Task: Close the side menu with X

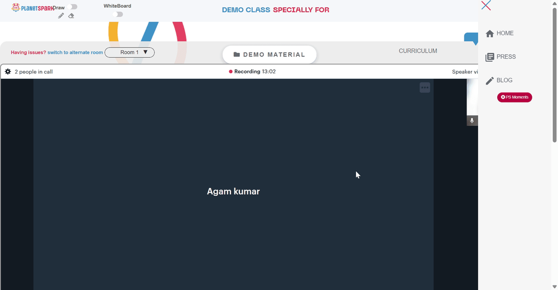Action: tap(486, 6)
